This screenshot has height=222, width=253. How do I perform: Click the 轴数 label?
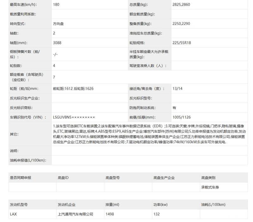pos(14,33)
